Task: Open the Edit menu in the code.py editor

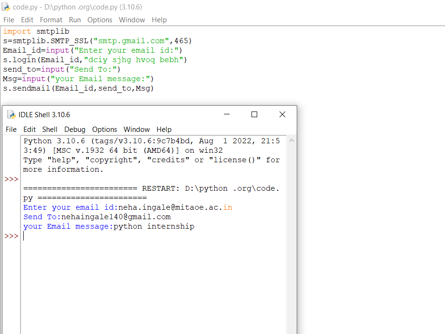Action: pos(27,20)
